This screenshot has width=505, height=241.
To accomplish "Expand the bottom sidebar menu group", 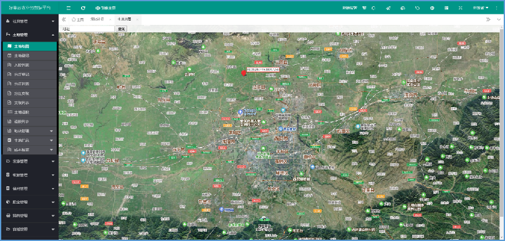I will coord(29,229).
